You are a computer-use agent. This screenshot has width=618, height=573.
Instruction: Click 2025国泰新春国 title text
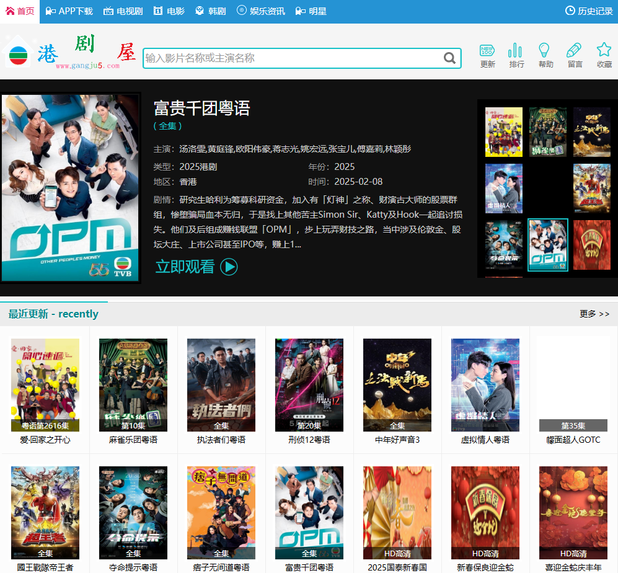point(397,567)
